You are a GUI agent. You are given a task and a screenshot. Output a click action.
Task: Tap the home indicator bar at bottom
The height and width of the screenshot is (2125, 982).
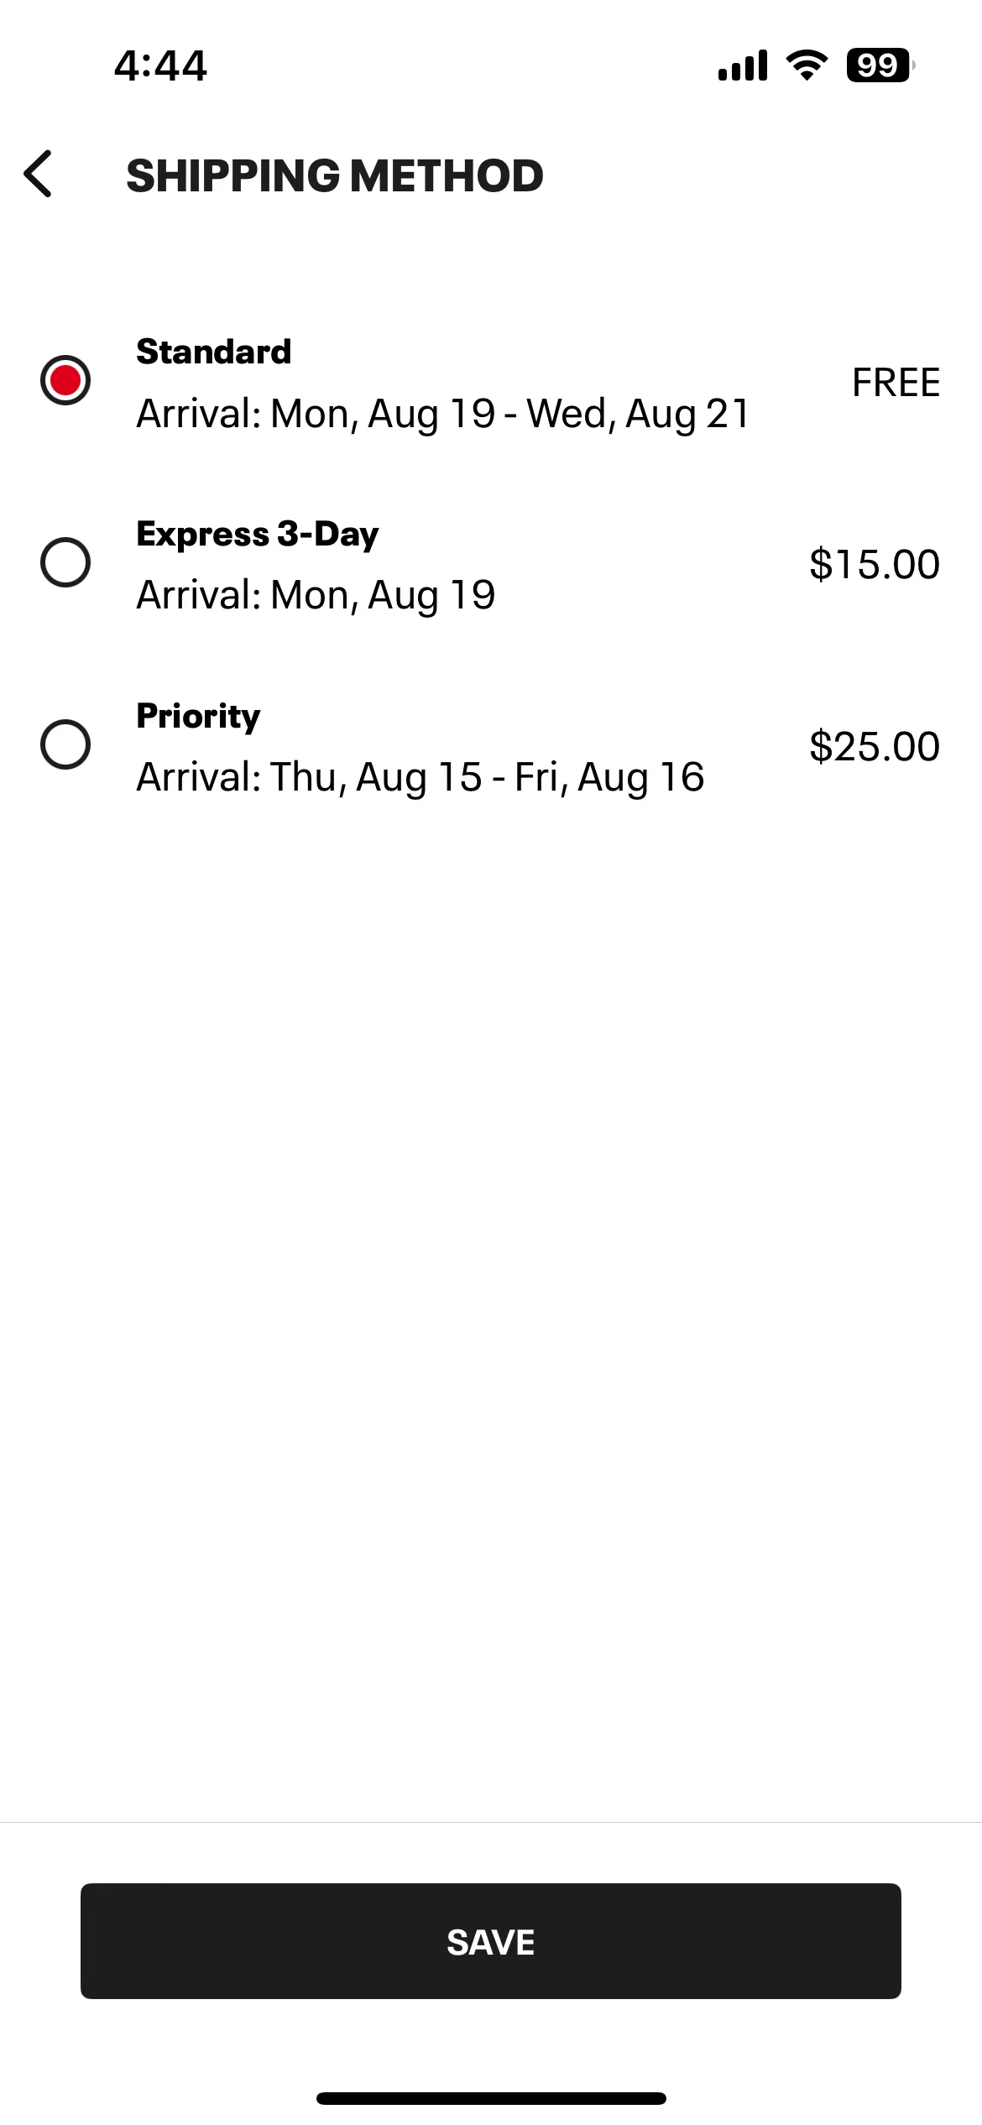coord(491,2098)
